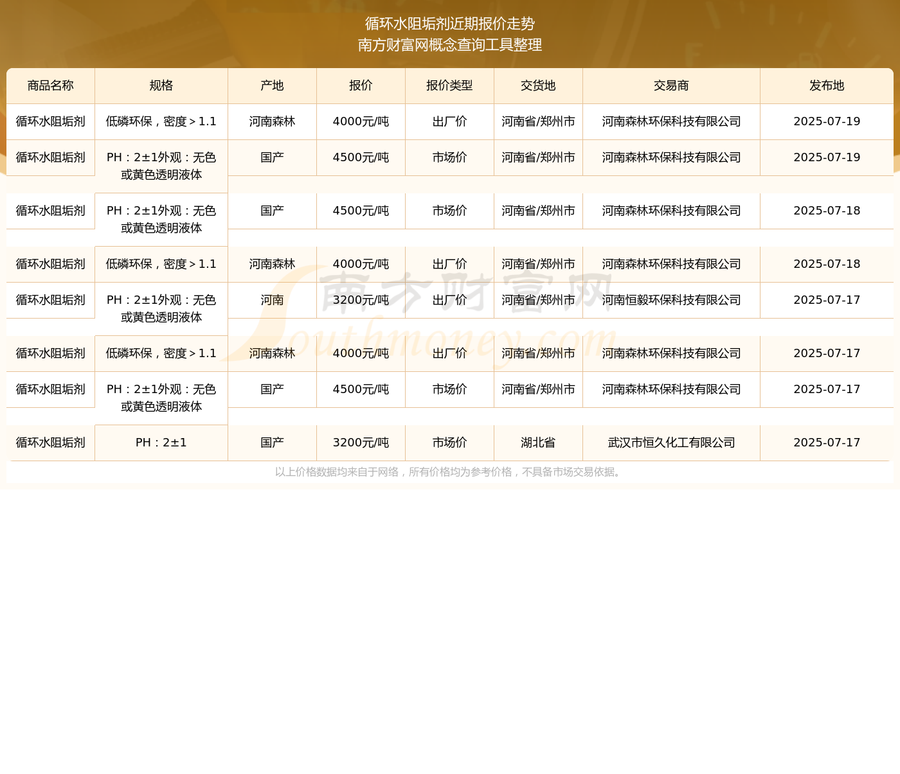
Task: Select the 交易商 column header
Action: pos(672,85)
